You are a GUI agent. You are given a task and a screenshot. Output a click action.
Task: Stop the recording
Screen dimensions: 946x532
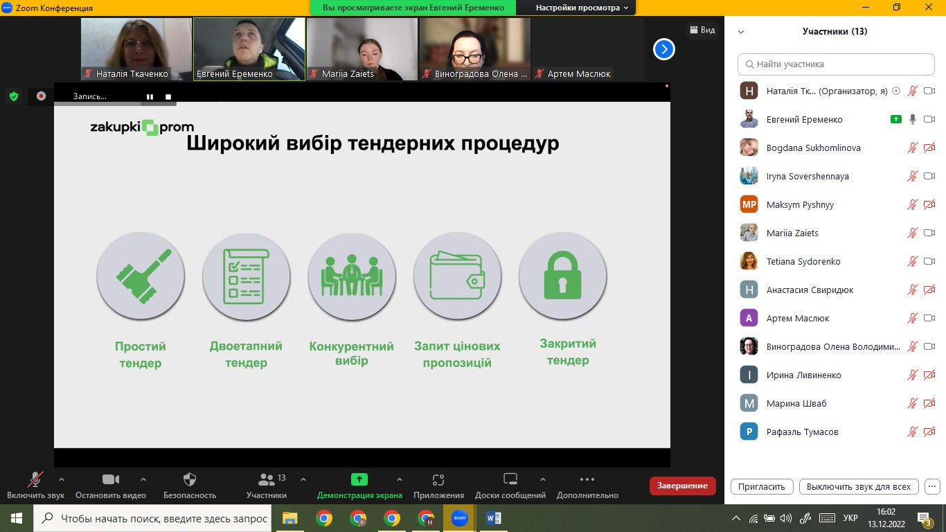(x=168, y=97)
